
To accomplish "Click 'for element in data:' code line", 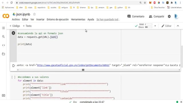I will [31, 81].
